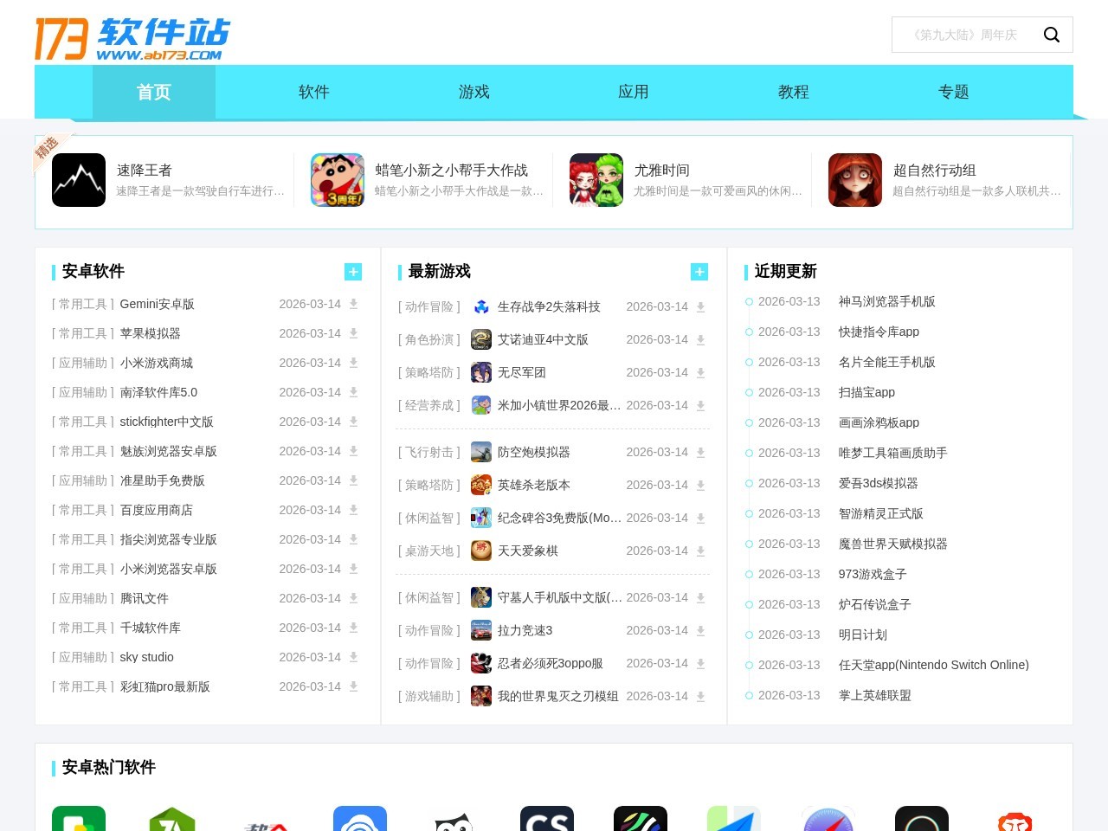Screen dimensions: 1108x831
Task: Select the Safari browser icon in hot apps
Action: [x=828, y=819]
